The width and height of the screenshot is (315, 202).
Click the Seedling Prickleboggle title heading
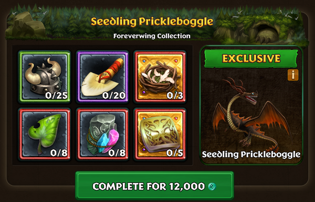[x=152, y=22]
